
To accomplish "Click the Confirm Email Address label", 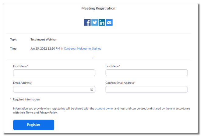I will point(120,83).
